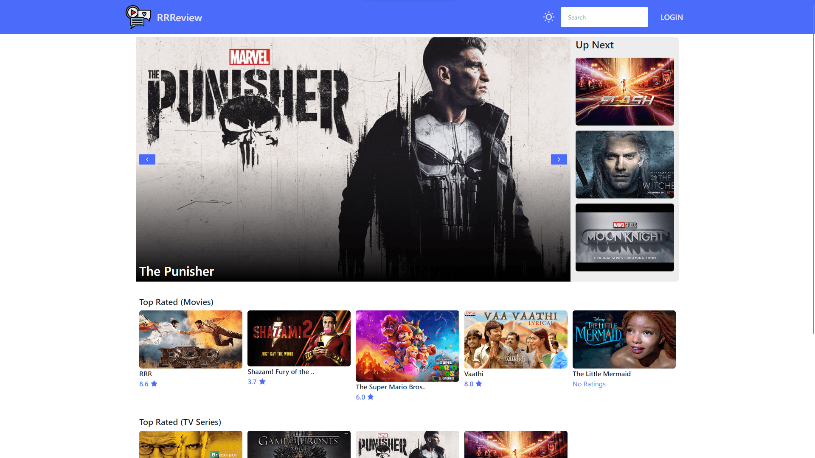Advance to the next carousel slide

pos(559,159)
